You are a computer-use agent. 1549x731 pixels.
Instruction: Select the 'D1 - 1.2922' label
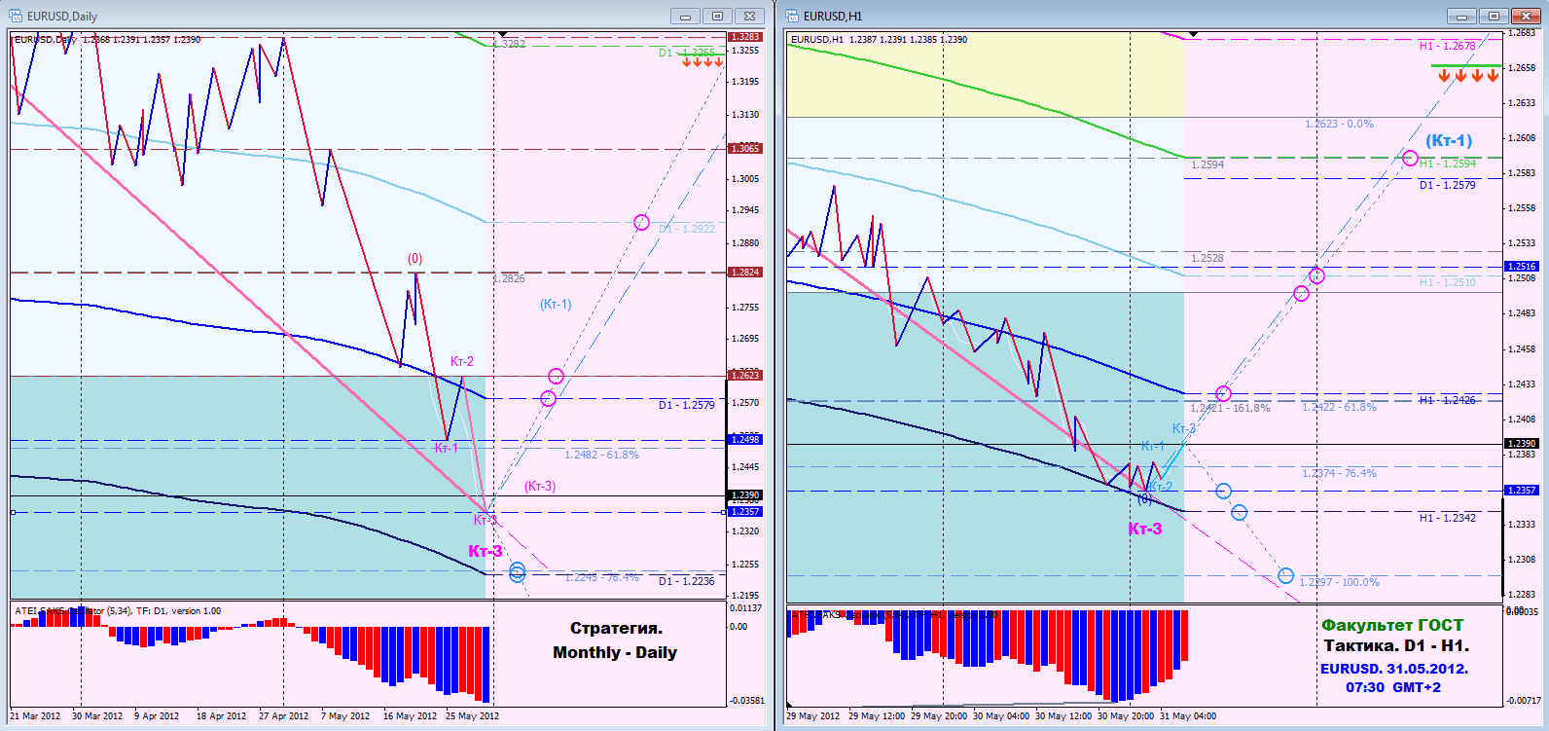tap(686, 229)
